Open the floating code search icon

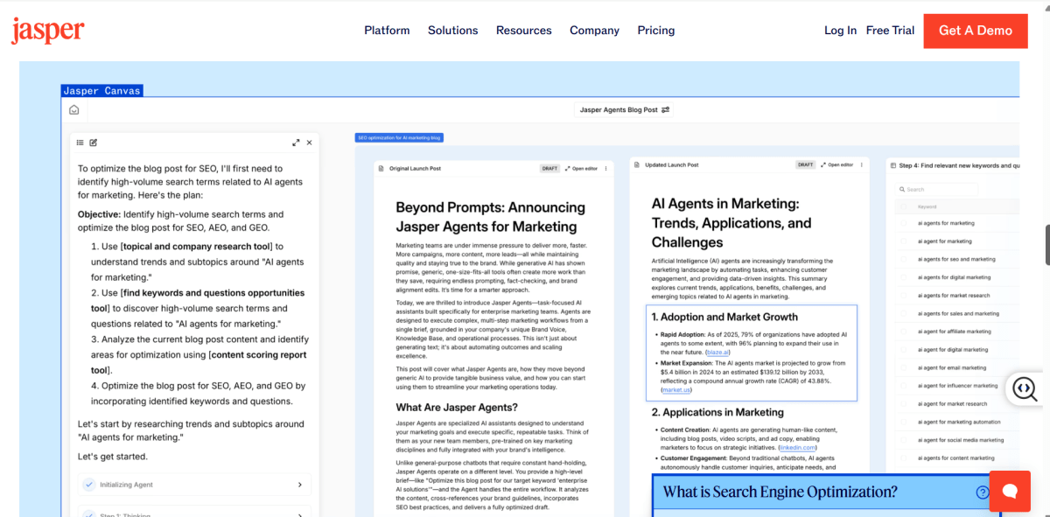[1025, 388]
